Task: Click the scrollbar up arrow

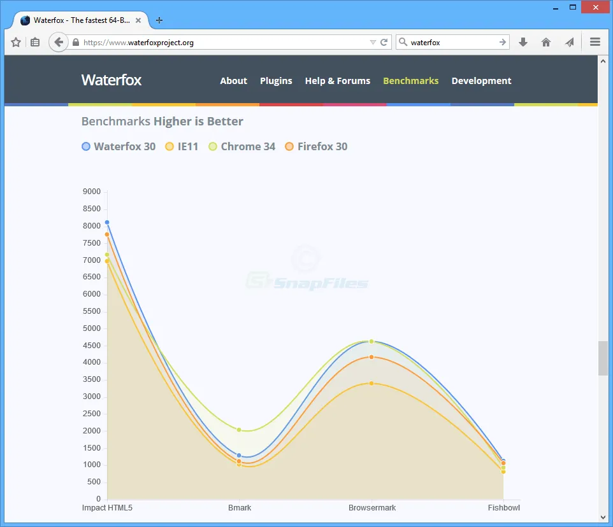Action: pos(603,61)
